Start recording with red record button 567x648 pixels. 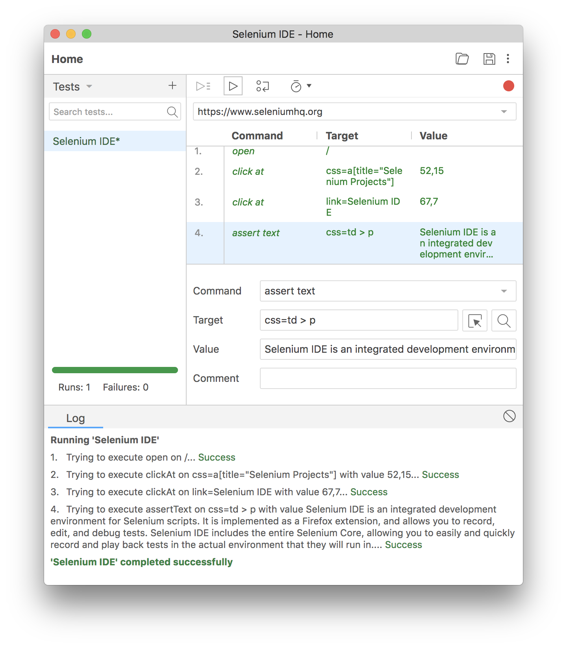click(509, 86)
